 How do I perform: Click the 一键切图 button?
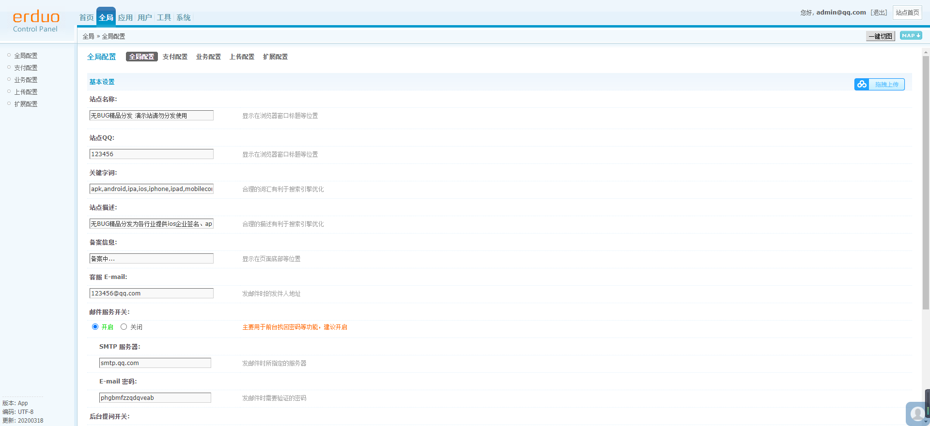(880, 36)
